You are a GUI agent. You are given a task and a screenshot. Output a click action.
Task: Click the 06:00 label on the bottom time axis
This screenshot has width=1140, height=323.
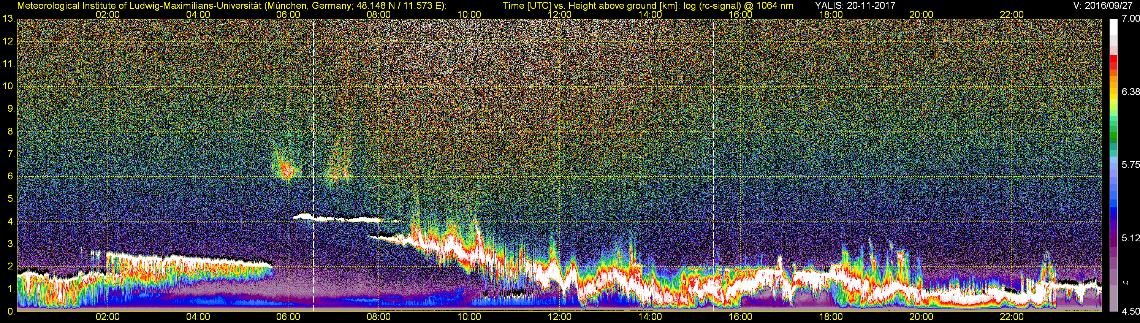point(288,317)
